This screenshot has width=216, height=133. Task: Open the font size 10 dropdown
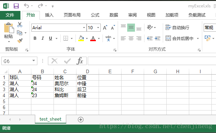pos(98,28)
